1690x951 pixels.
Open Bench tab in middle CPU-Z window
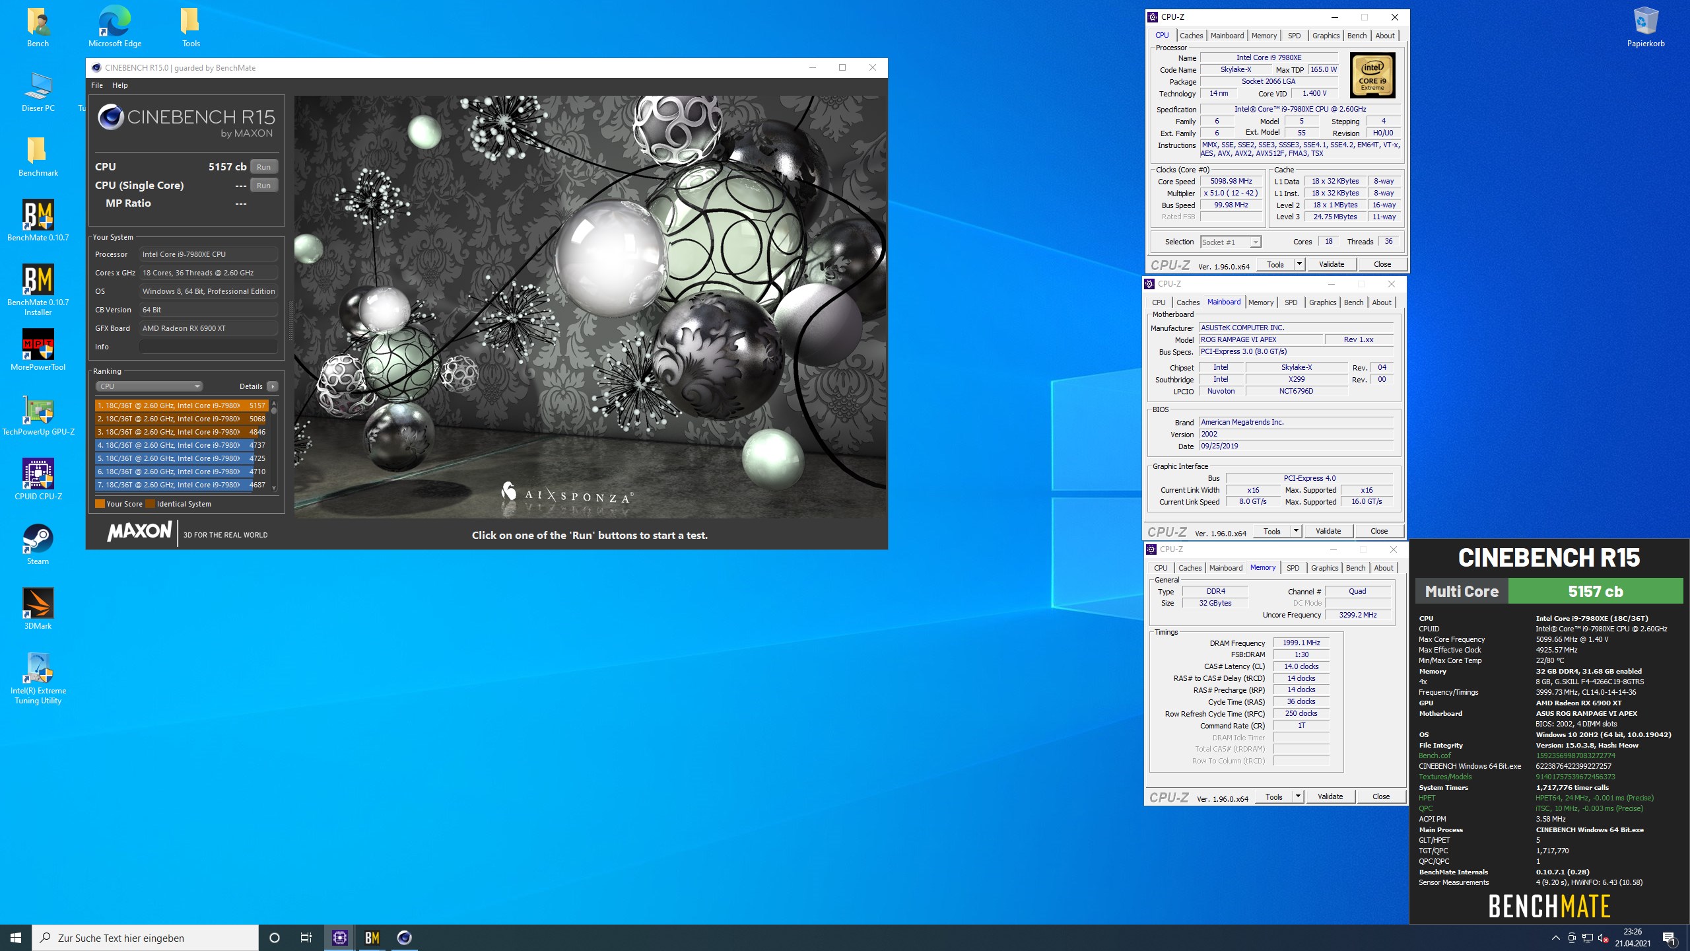[1353, 302]
